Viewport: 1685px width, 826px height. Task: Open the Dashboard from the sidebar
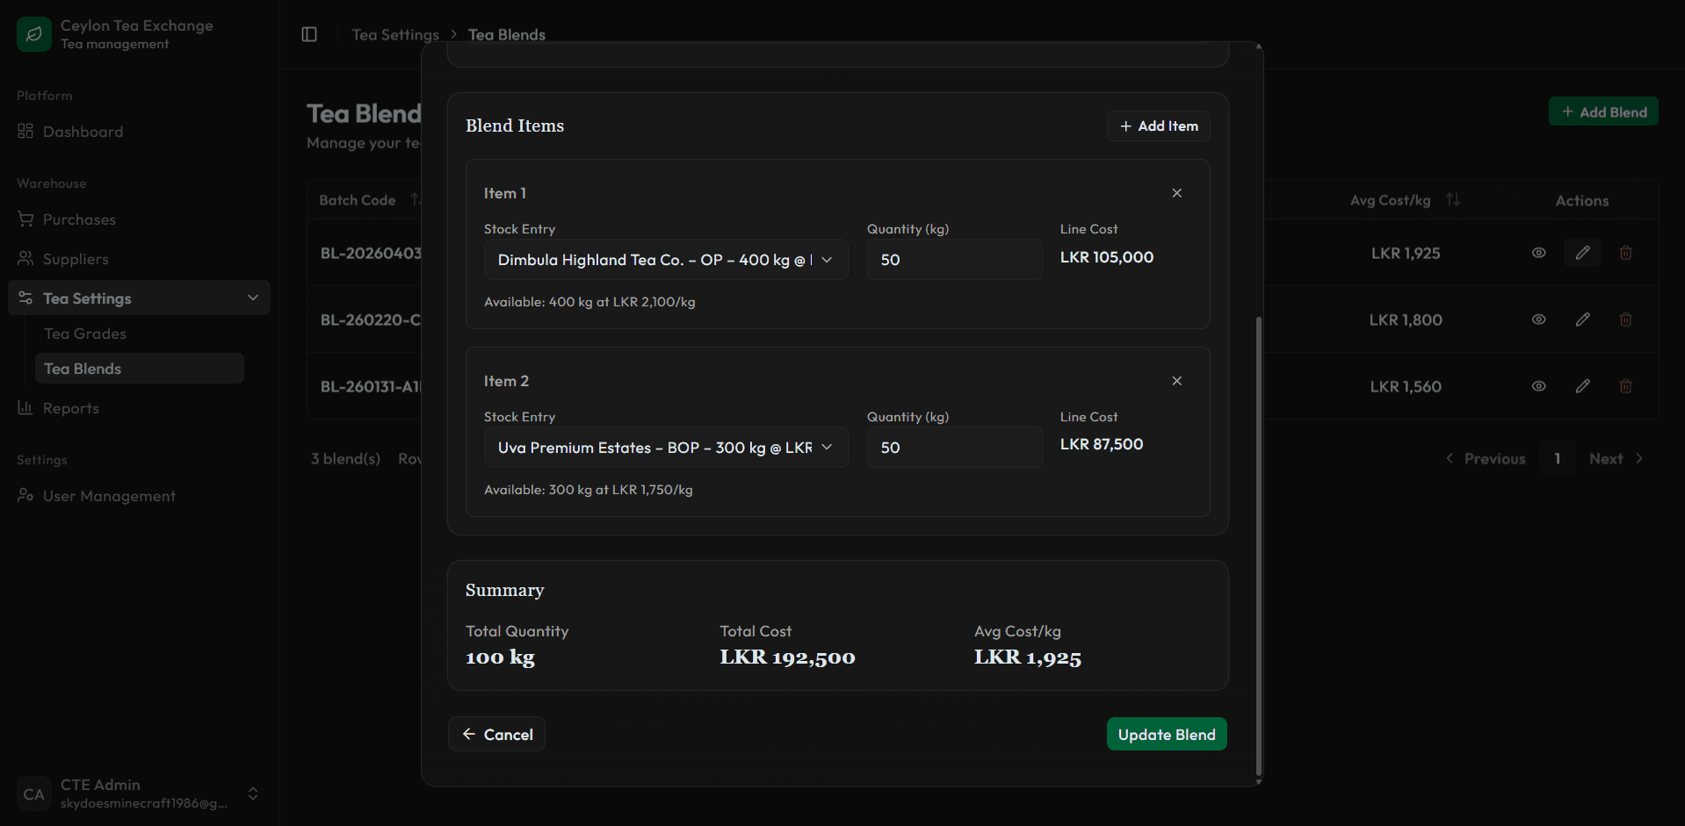pos(82,131)
